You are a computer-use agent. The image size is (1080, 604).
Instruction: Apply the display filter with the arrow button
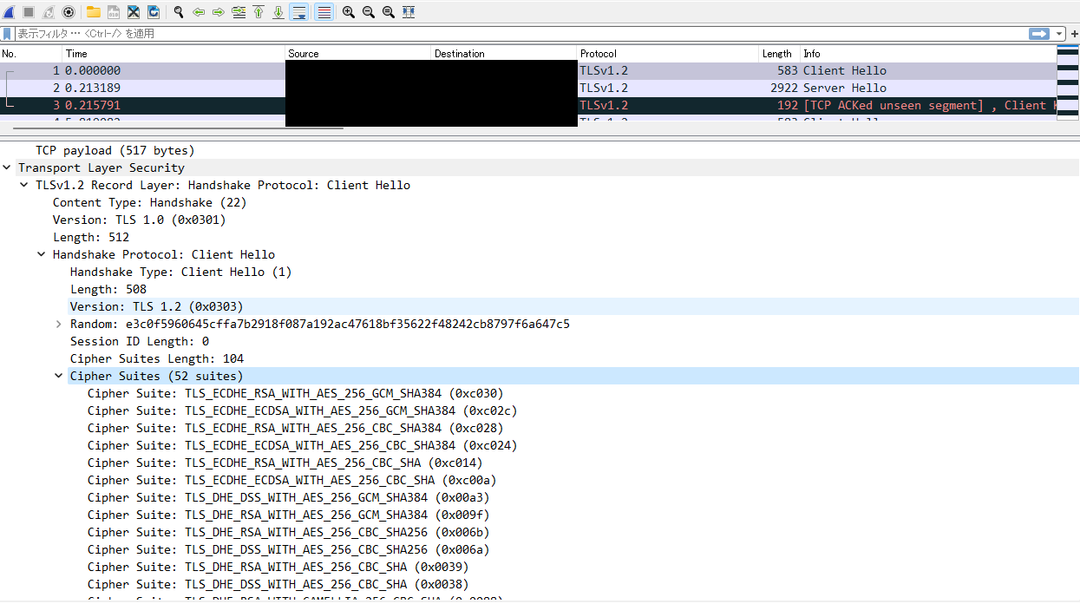pos(1040,34)
